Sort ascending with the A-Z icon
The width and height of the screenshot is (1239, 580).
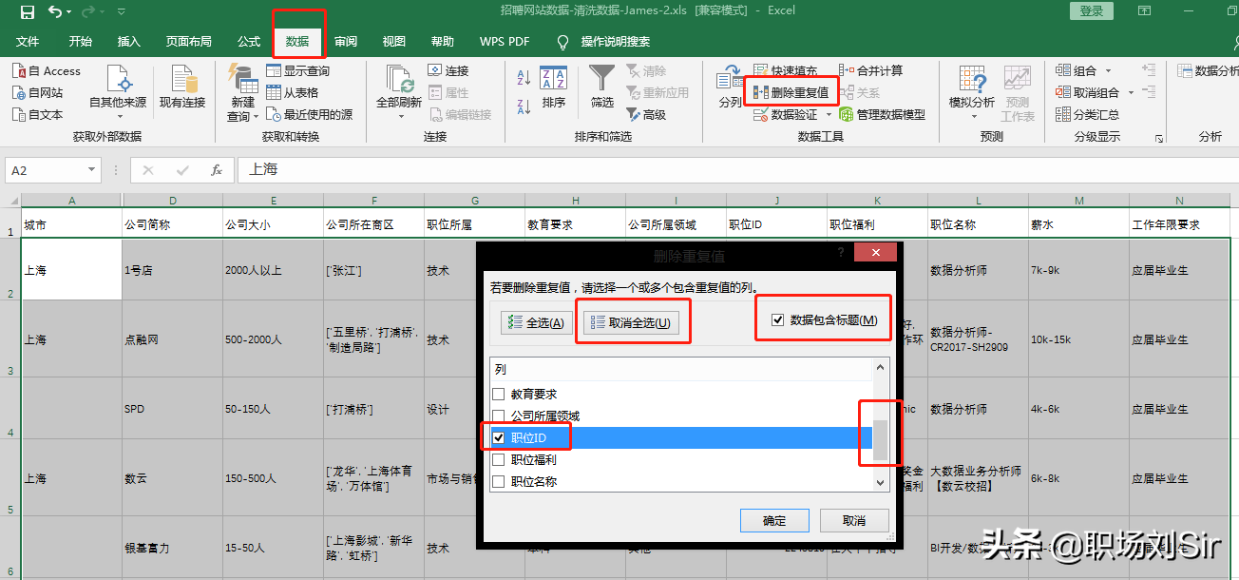point(524,78)
